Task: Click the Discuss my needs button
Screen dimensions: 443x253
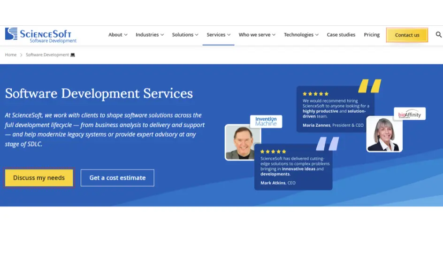Action: [39, 178]
